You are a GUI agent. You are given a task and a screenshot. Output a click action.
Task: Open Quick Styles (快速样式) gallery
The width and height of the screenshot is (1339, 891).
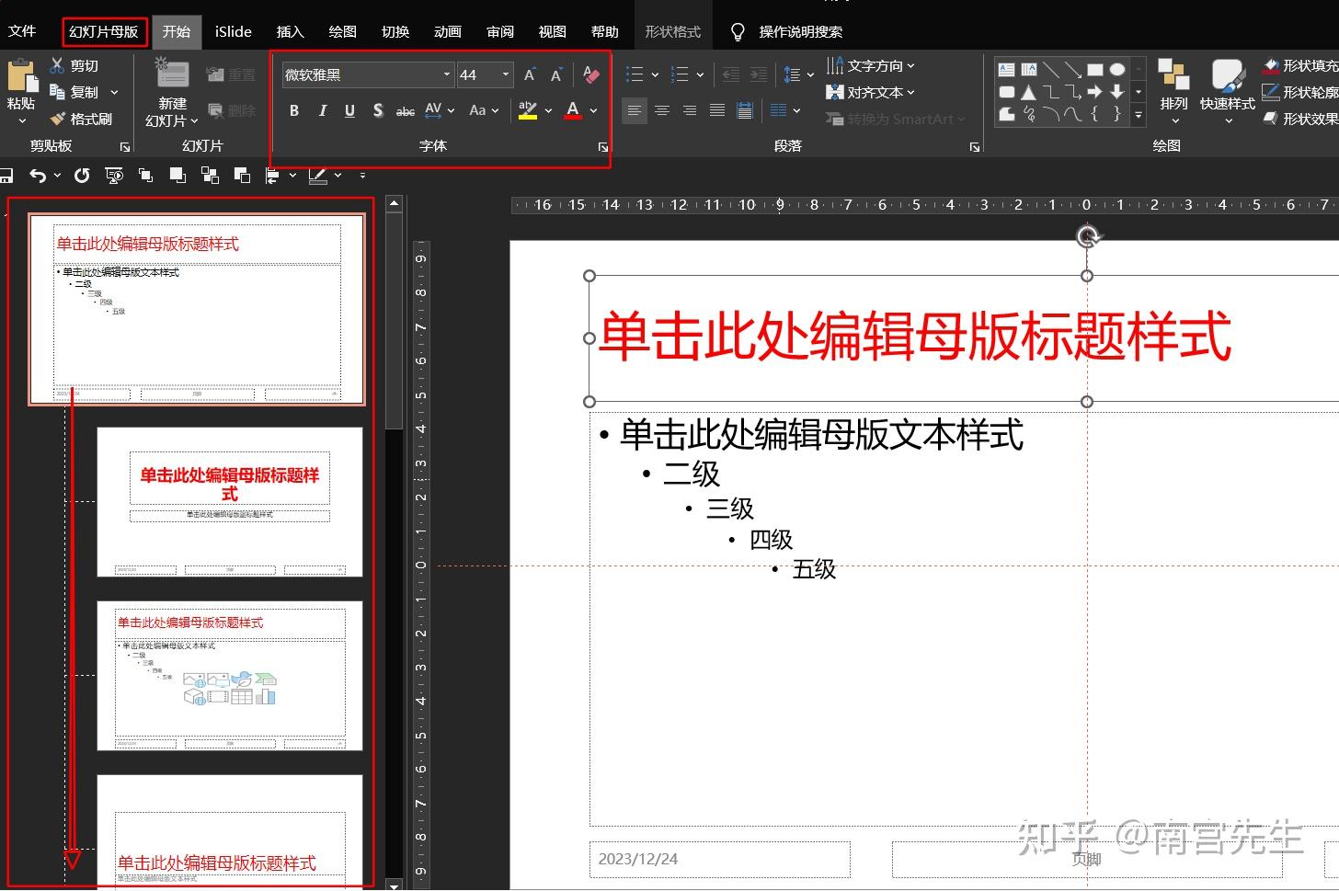coord(1227,91)
